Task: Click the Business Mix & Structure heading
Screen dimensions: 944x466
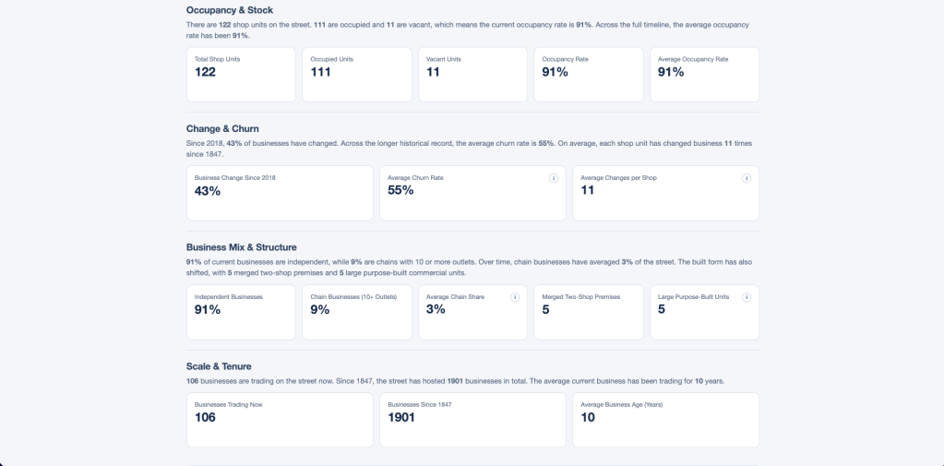Action: click(x=241, y=247)
